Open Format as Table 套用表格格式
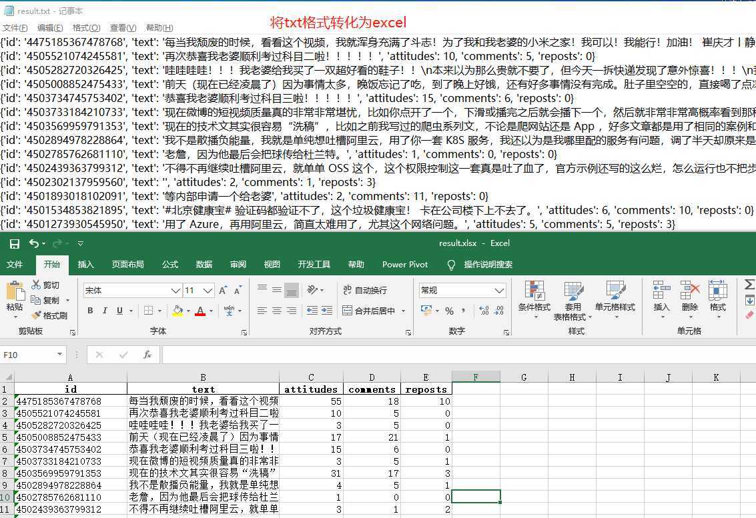The image size is (756, 518). (x=573, y=300)
